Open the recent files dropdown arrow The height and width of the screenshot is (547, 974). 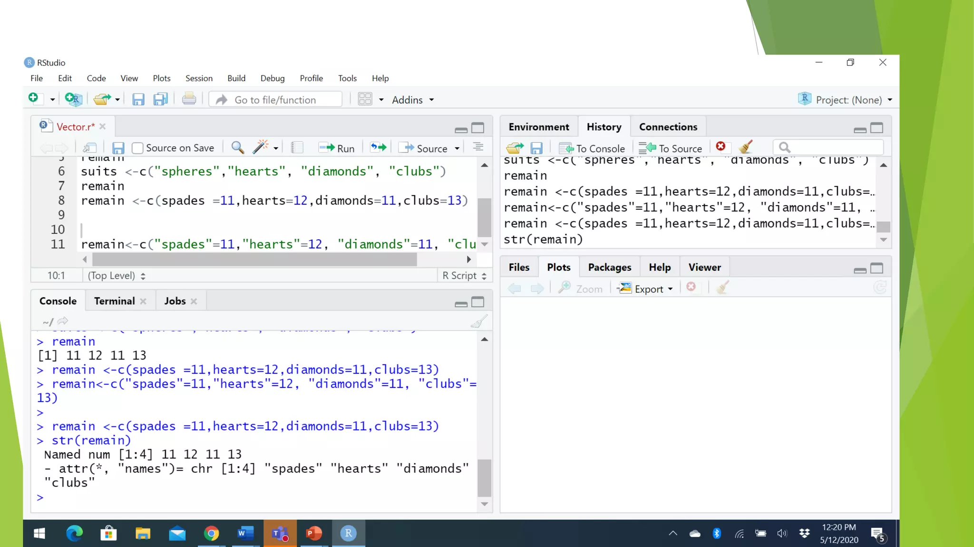click(117, 100)
